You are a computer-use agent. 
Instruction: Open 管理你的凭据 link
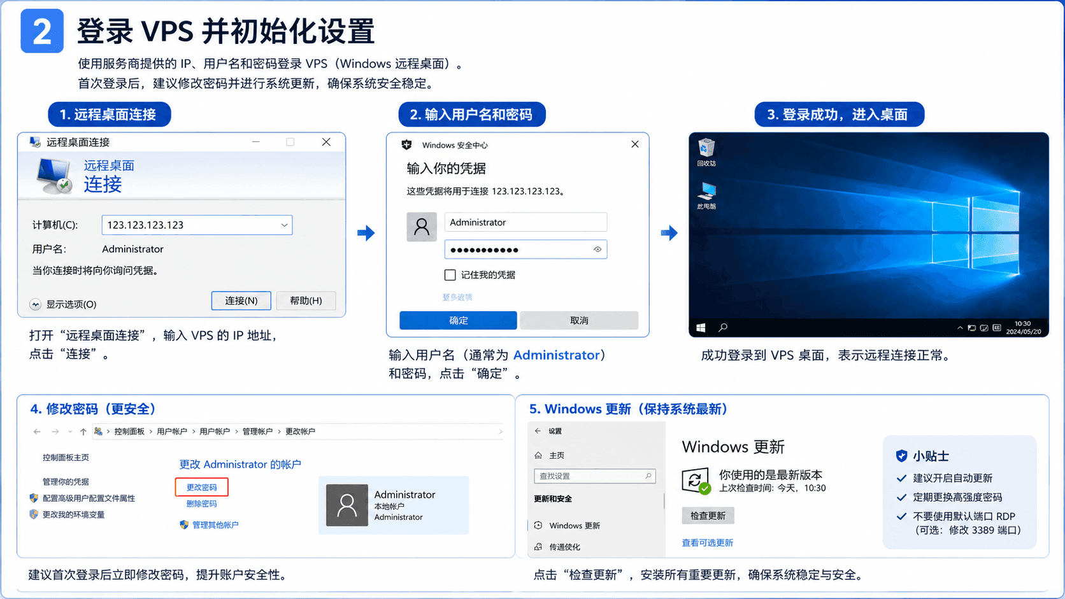click(x=66, y=482)
